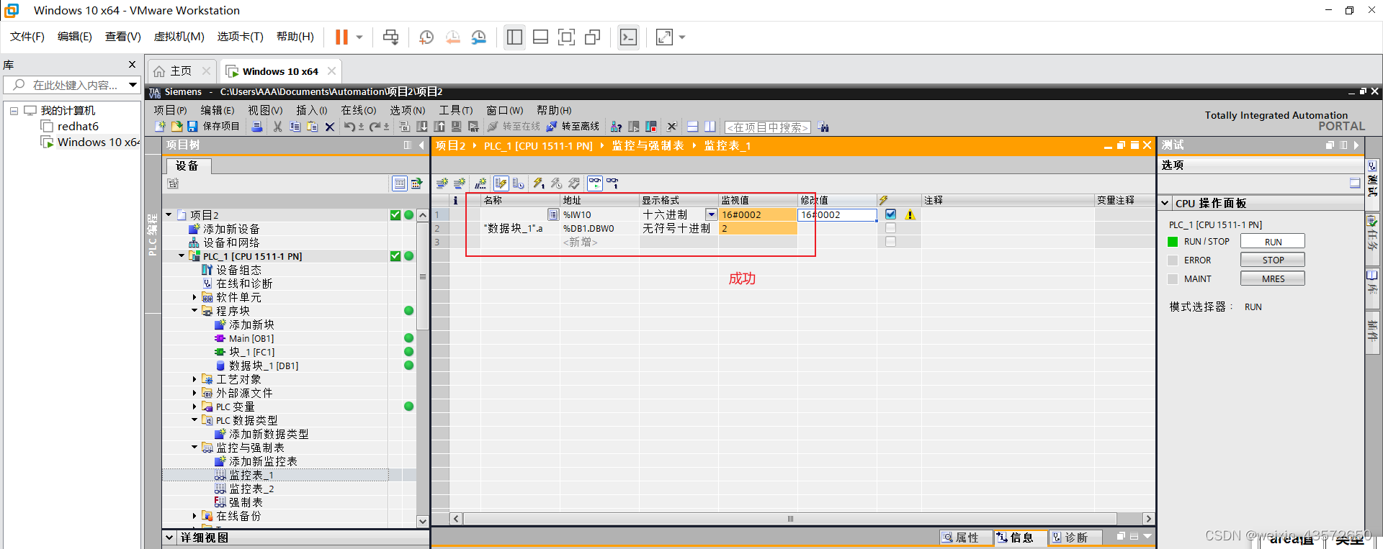Open the 工具(T) menu

pos(456,110)
